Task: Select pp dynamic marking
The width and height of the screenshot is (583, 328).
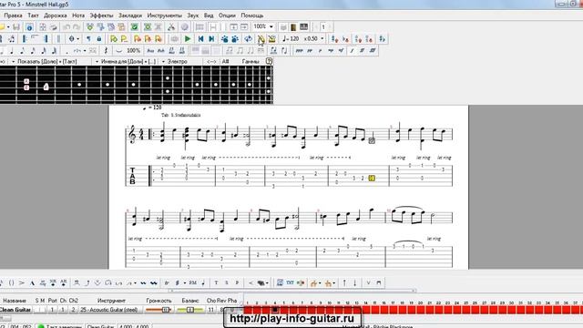Action: (310, 51)
